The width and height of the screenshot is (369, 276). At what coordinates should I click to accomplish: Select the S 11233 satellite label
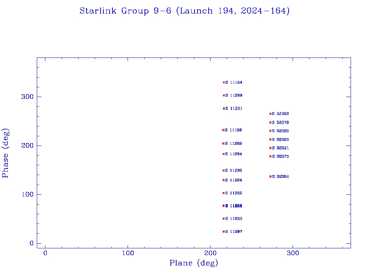pyautogui.click(x=234, y=218)
